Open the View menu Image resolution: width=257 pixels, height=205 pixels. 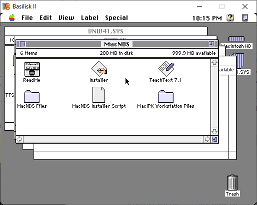tap(66, 18)
